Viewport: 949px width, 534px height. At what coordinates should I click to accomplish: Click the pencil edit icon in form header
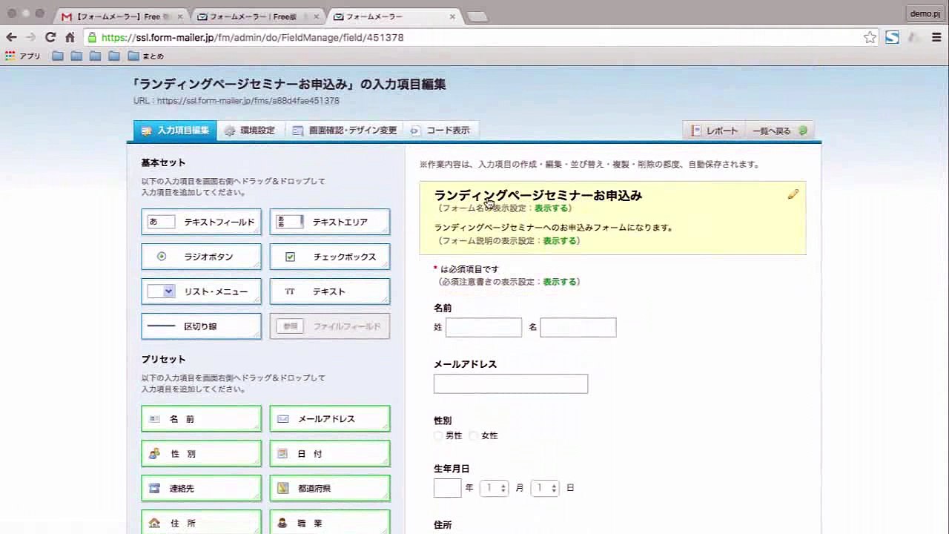coord(793,194)
